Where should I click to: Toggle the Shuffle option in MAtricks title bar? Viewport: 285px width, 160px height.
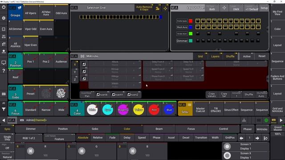(x=230, y=56)
